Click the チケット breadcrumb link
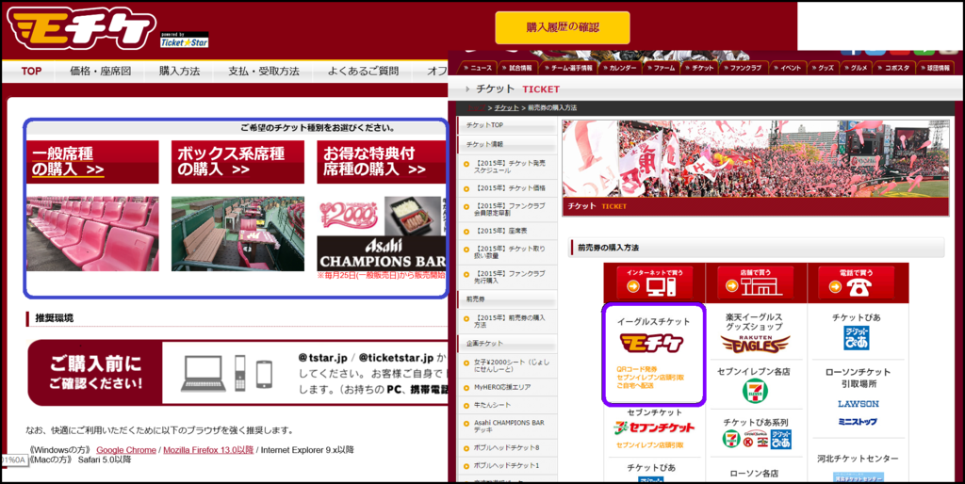Screen dimensions: 965x484 (506, 107)
